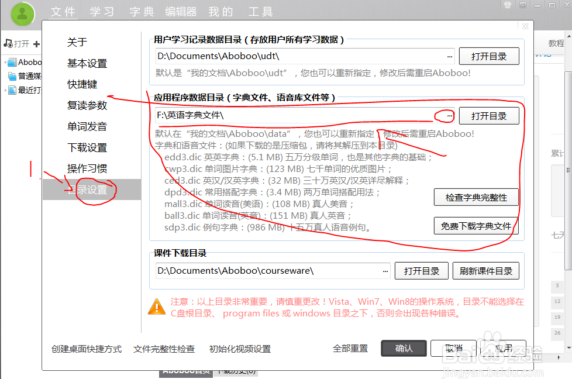Click the plus add icon beside 打开

[36, 44]
